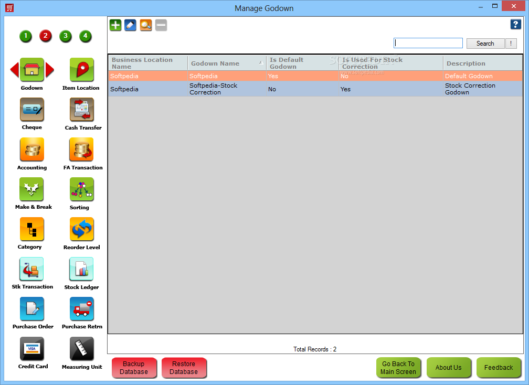Open the Make & Break icon

click(x=31, y=189)
